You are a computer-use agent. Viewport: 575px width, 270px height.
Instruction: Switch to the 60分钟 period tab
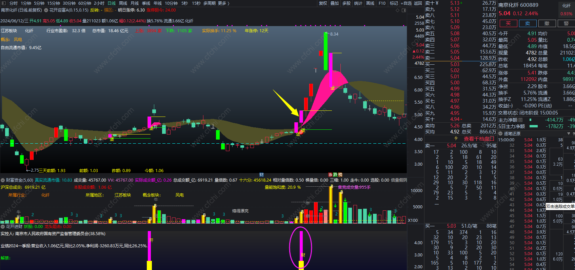pos(85,3)
